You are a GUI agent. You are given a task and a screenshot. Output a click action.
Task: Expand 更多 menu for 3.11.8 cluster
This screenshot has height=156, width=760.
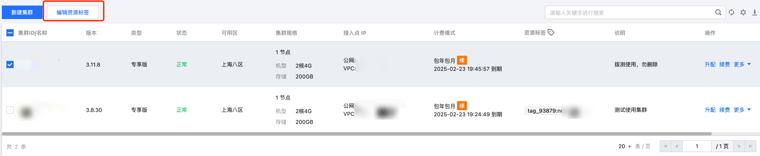click(x=742, y=64)
